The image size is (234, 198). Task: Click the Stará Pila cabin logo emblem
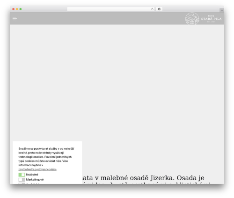pos(192,19)
